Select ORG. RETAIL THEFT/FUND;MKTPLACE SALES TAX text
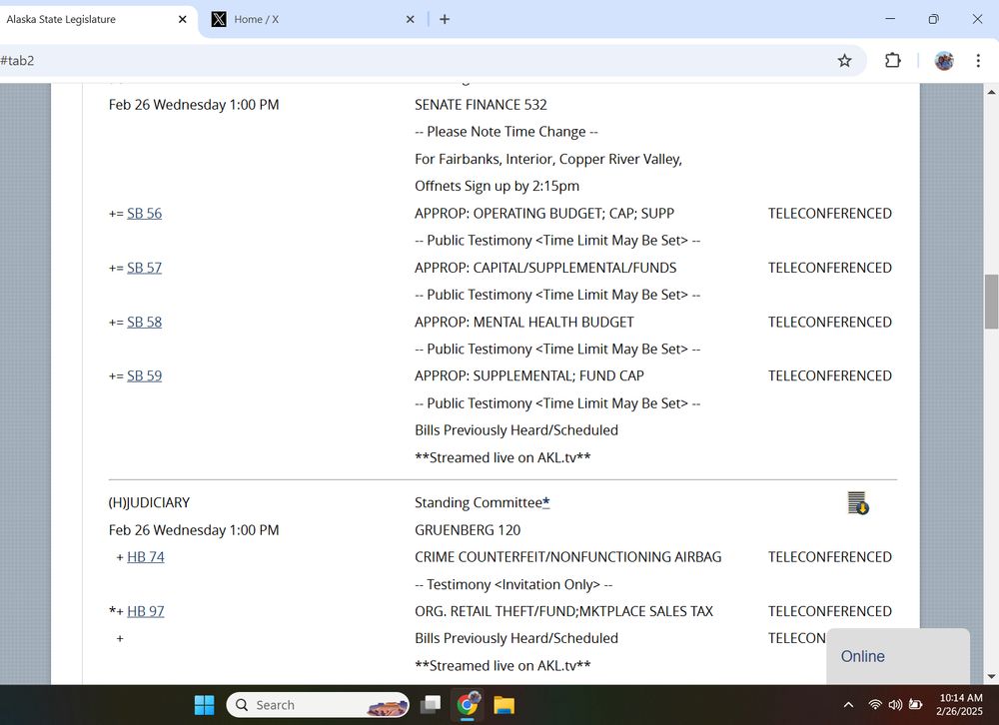This screenshot has width=999, height=725. 563,611
